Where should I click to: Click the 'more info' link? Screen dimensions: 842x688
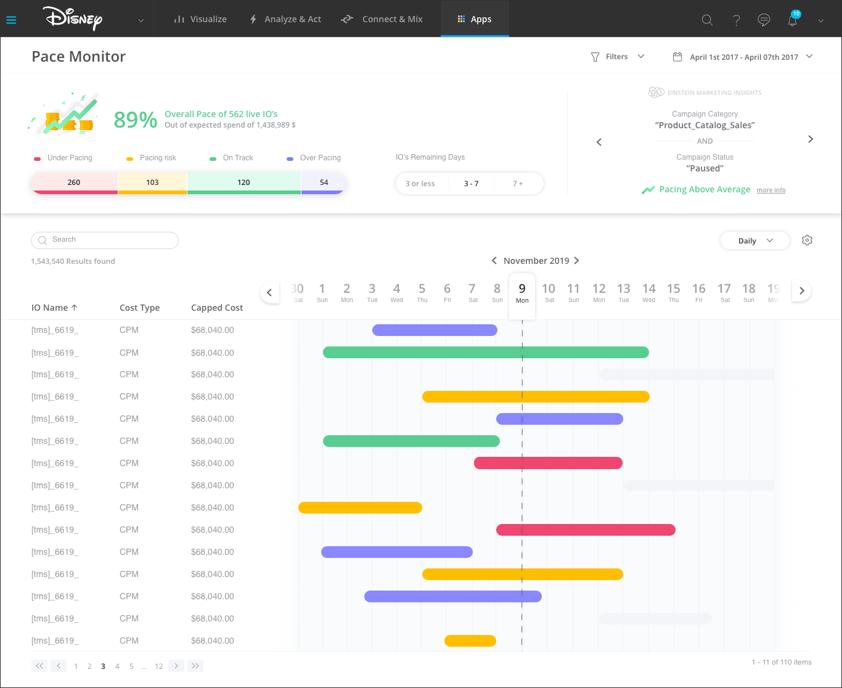(771, 190)
